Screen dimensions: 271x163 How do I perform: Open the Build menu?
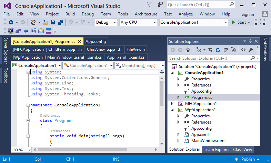(70, 14)
